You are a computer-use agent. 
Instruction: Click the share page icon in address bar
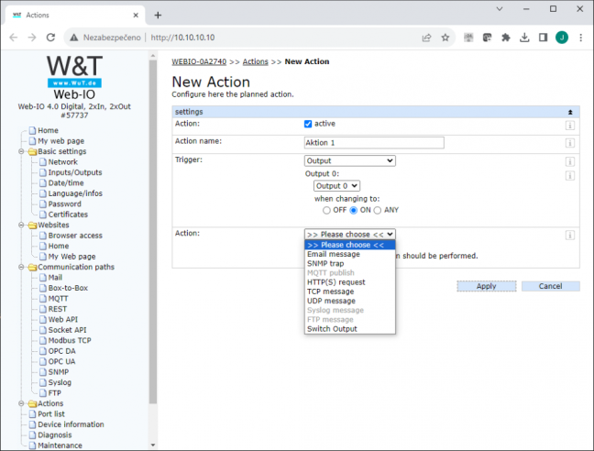pos(426,38)
